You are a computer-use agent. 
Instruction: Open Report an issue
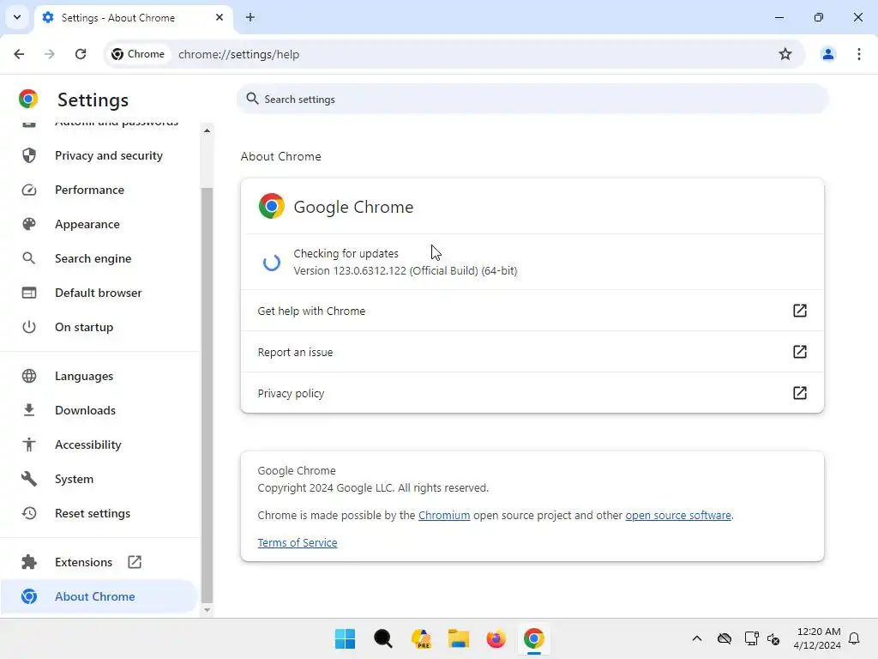[532, 352]
